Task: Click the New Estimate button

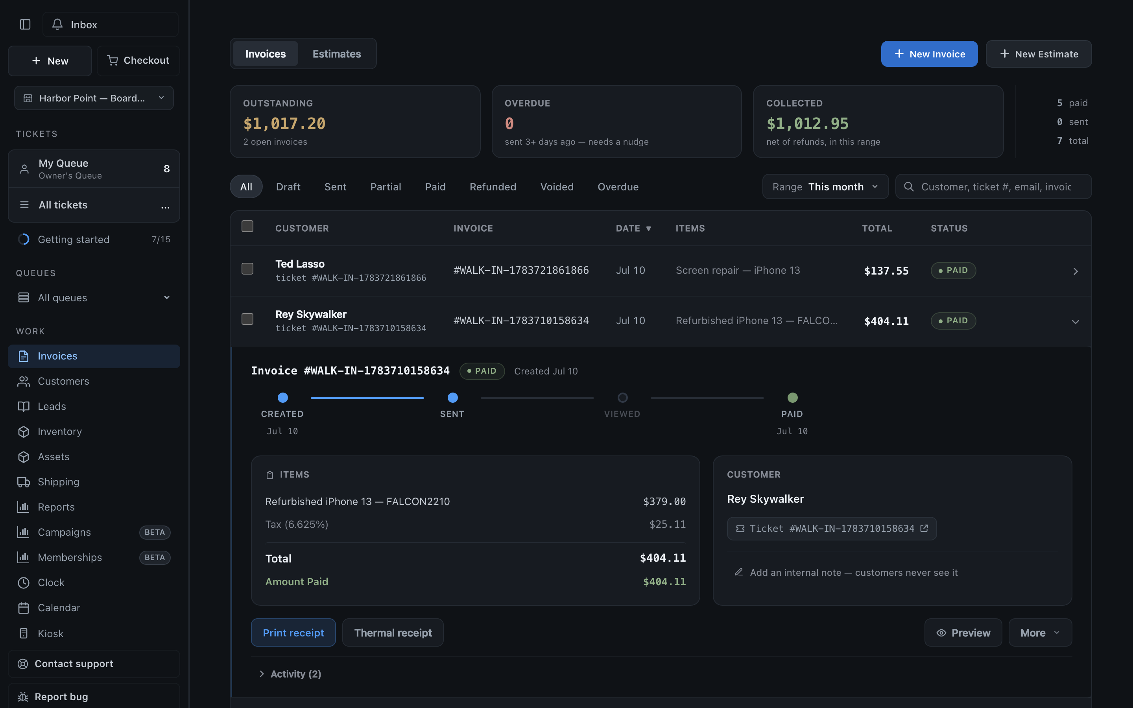Action: pyautogui.click(x=1039, y=54)
